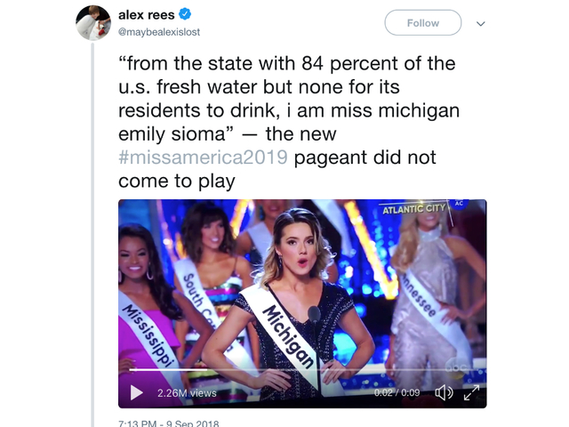Screen dimensions: 569x427
Task: Click the Miss Michigan video frame
Action: pyautogui.click(x=302, y=285)
